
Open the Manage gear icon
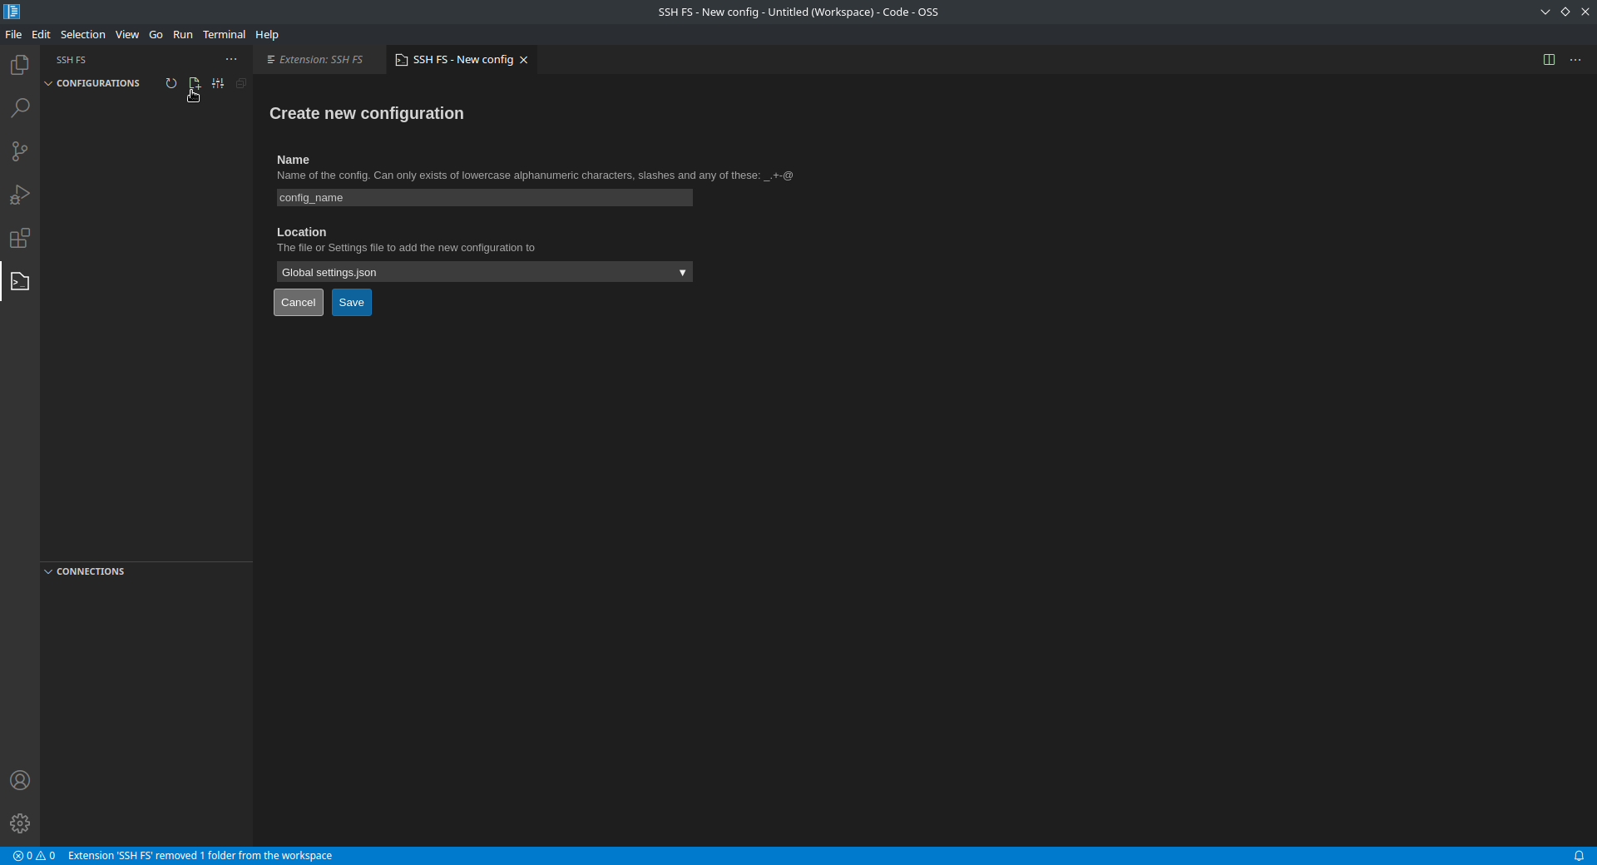(20, 823)
